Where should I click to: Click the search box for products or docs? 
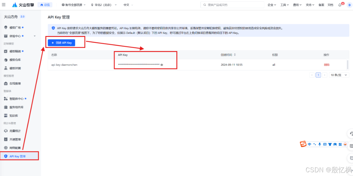pos(232,5)
